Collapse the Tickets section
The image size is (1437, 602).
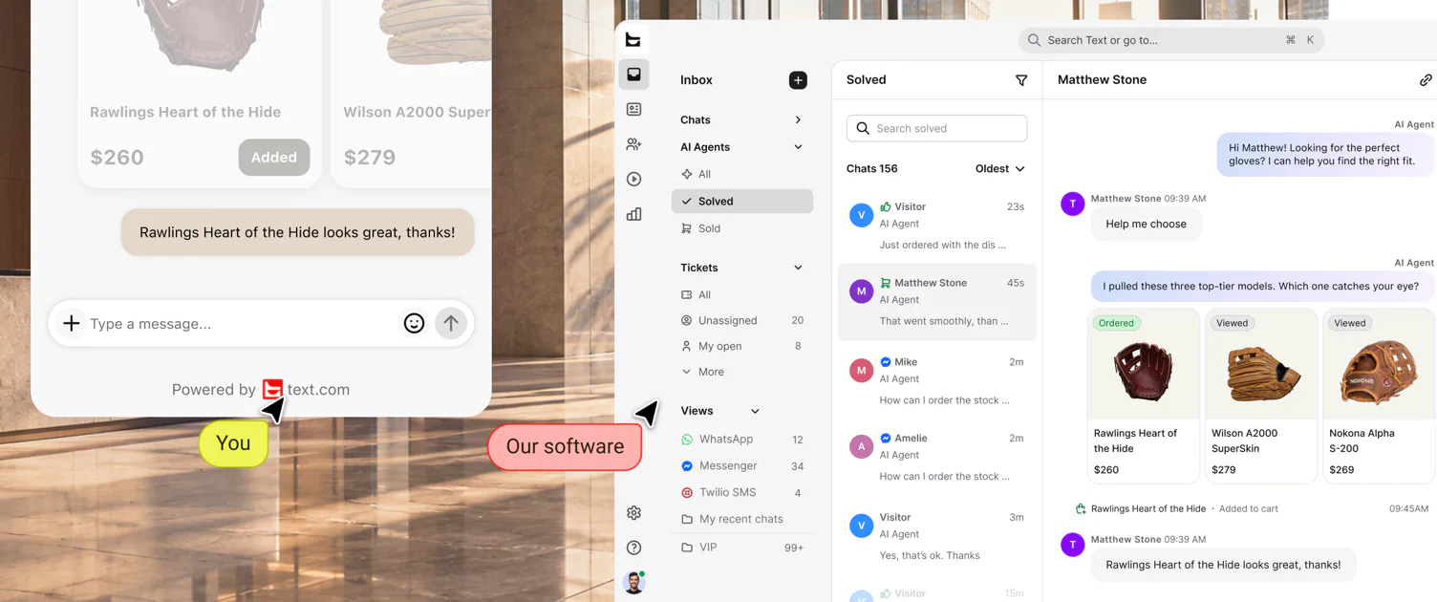798,268
